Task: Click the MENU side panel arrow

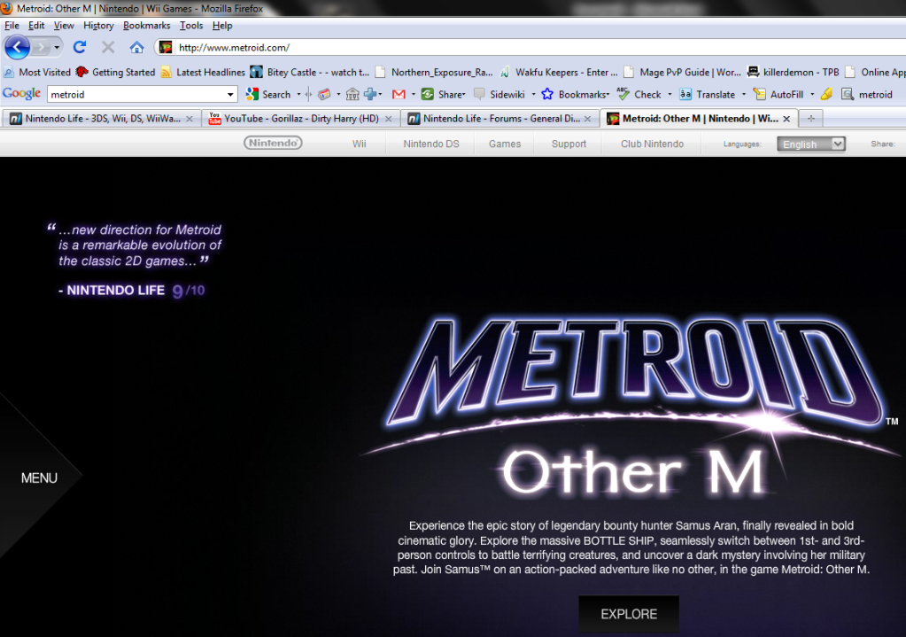Action: 40,478
